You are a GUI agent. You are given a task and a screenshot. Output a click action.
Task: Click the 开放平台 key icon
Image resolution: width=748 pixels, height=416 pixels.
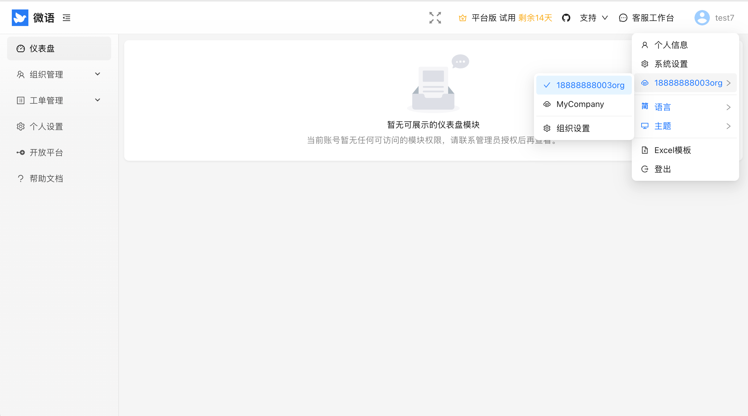pyautogui.click(x=21, y=152)
